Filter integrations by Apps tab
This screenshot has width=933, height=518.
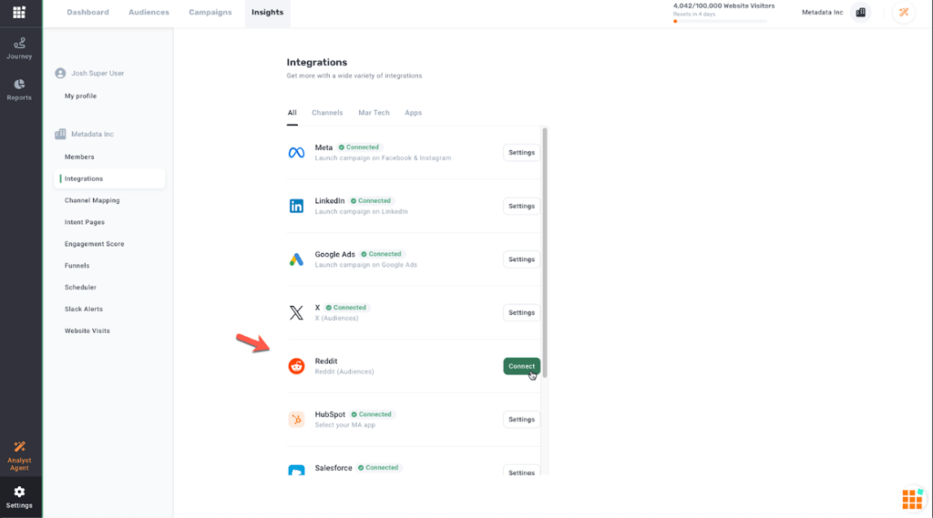[x=413, y=112]
